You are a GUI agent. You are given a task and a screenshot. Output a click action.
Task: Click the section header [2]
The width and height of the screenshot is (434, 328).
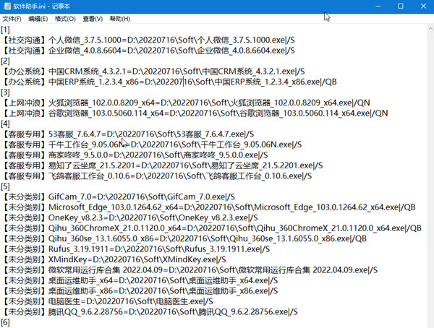(5, 61)
